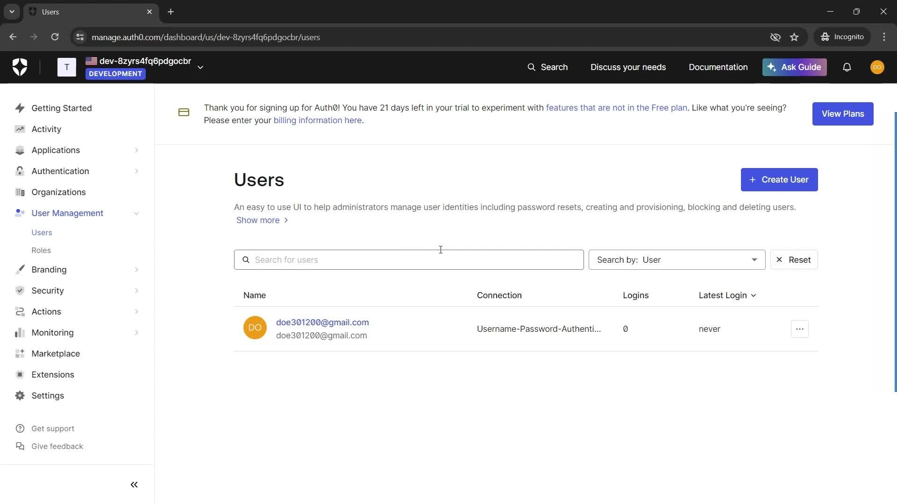Screen dimensions: 897x504
Task: Click the Settings gear icon
Action: (x=20, y=395)
